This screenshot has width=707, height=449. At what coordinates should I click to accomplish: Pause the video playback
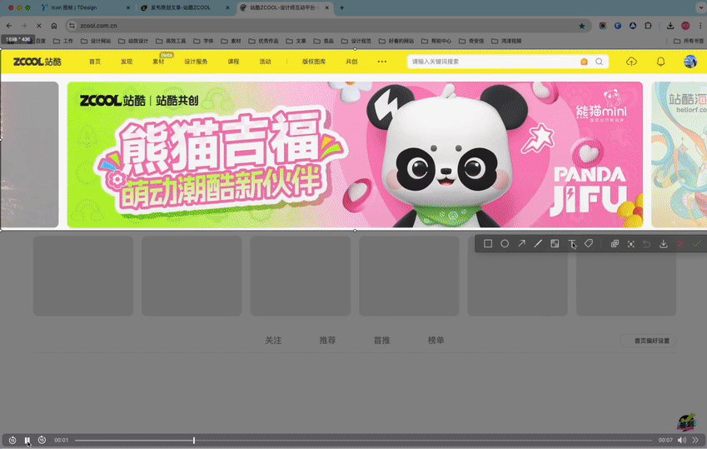27,440
